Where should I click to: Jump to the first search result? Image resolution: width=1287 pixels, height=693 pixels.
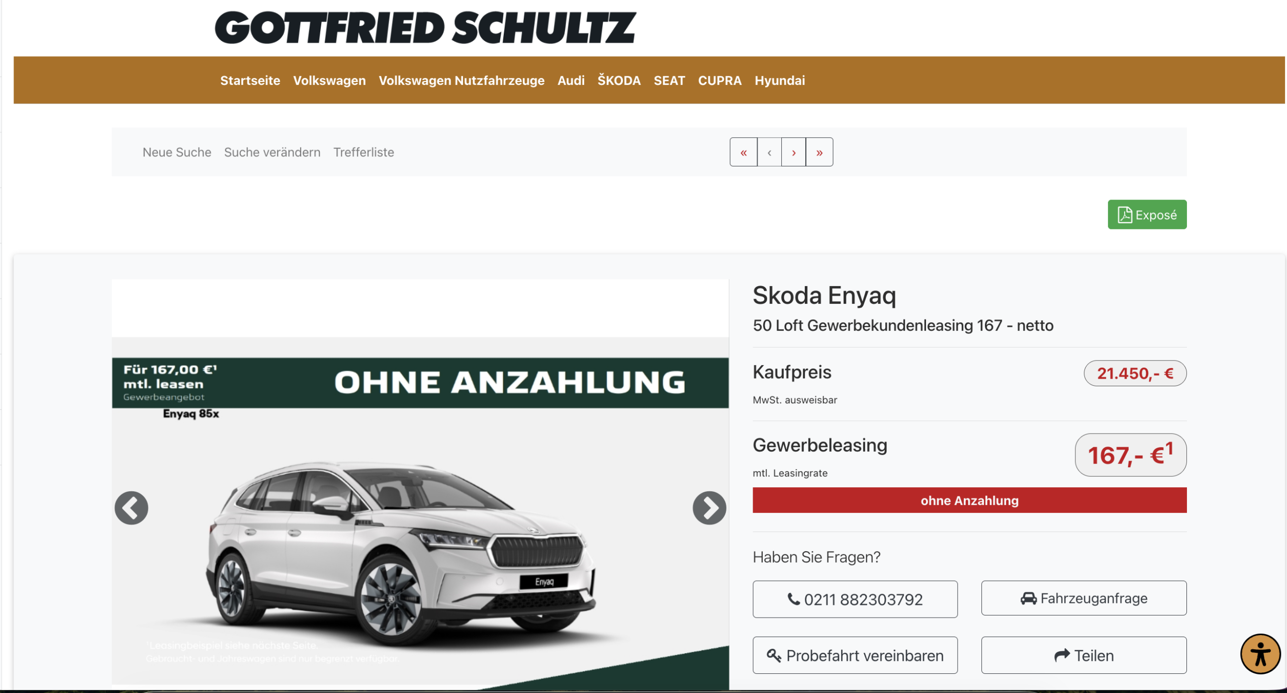[744, 152]
